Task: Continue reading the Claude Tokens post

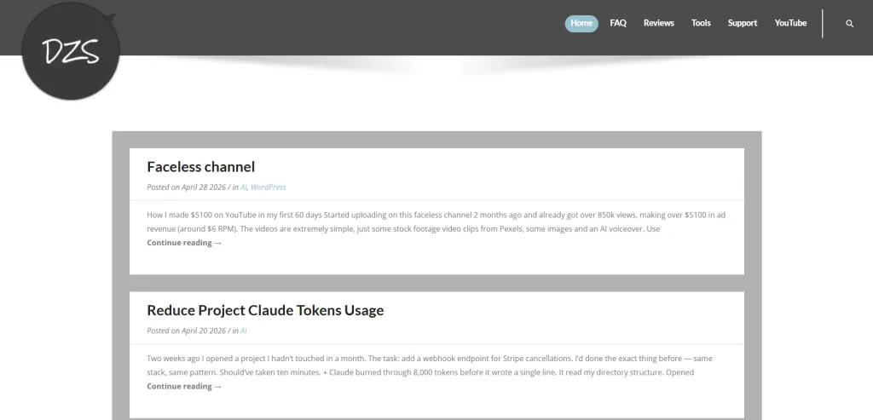Action: pos(184,387)
